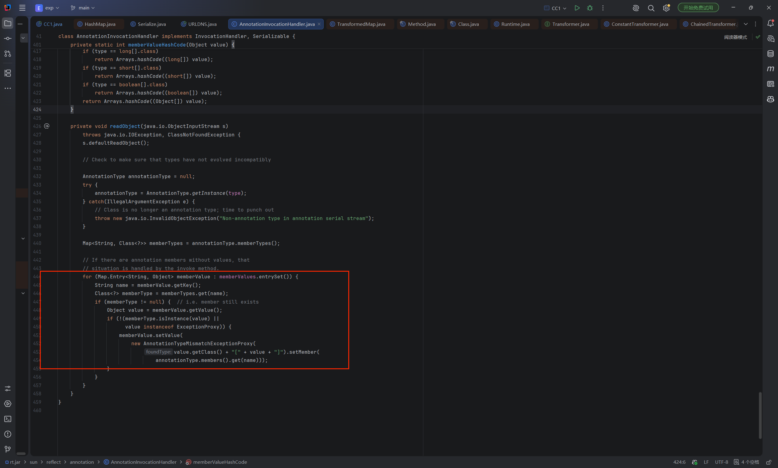Image resolution: width=778 pixels, height=468 pixels.
Task: Open the Maven tool window
Action: click(770, 69)
